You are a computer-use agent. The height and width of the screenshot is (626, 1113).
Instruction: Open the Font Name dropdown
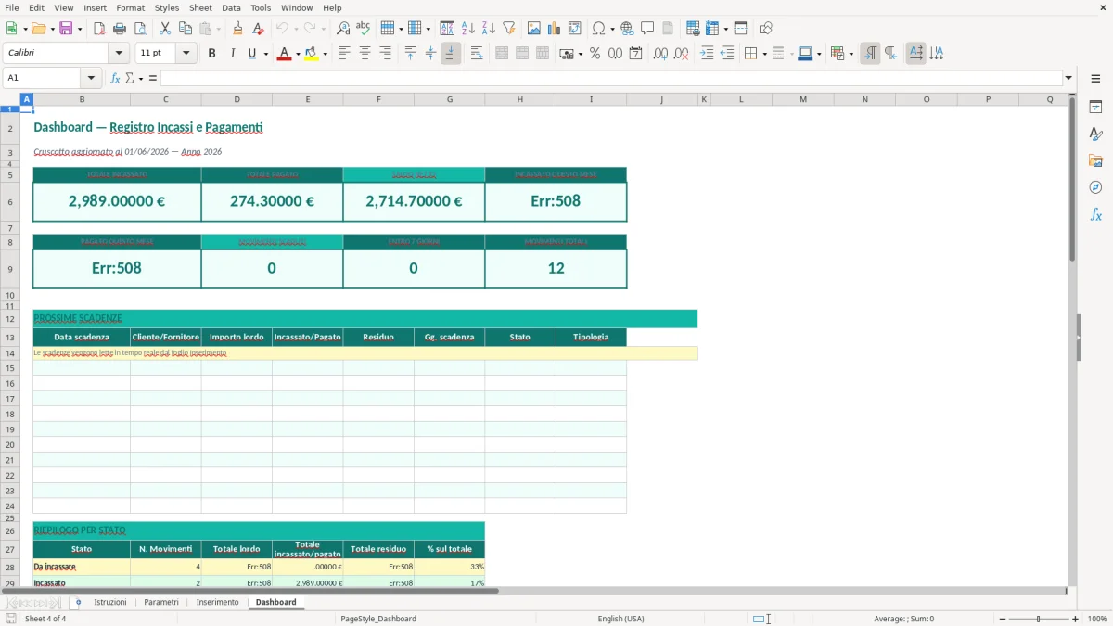point(118,54)
